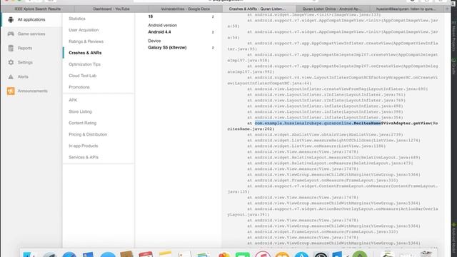
Task: Switch to IEEE Xplore Search Results tab
Action: [x=38, y=9]
